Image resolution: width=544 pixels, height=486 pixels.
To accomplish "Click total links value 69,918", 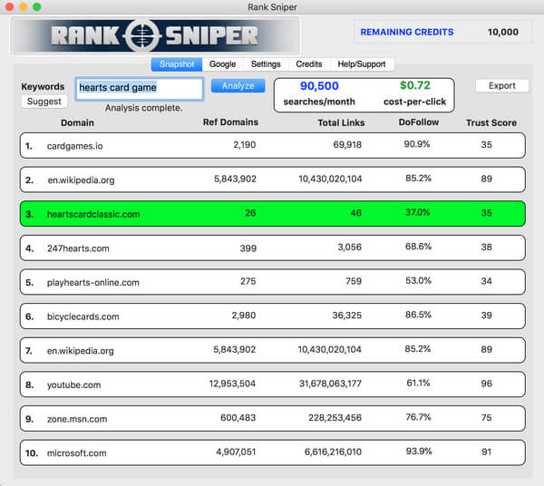I will point(347,145).
